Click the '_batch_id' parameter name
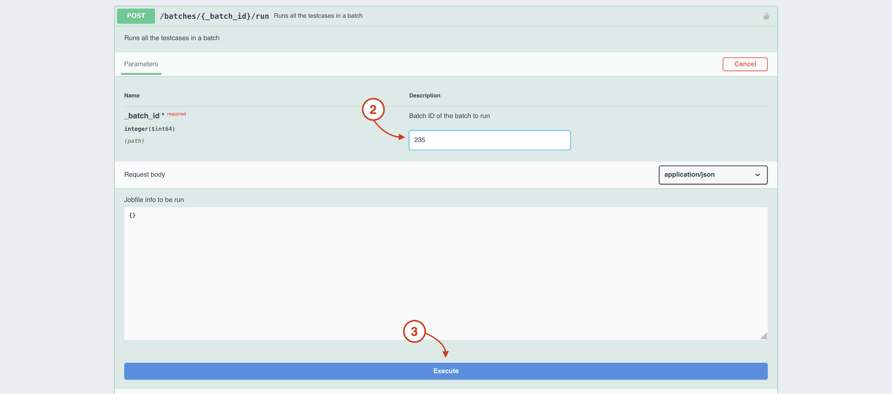This screenshot has width=892, height=394. [142, 116]
